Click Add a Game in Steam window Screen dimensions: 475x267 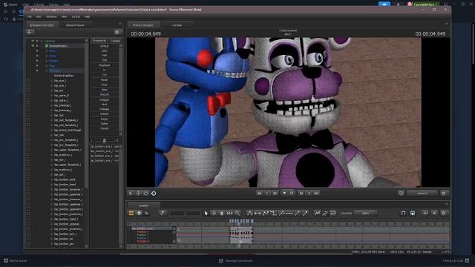coord(16,260)
